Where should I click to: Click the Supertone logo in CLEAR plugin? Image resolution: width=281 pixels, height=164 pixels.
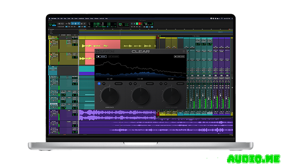105,52
